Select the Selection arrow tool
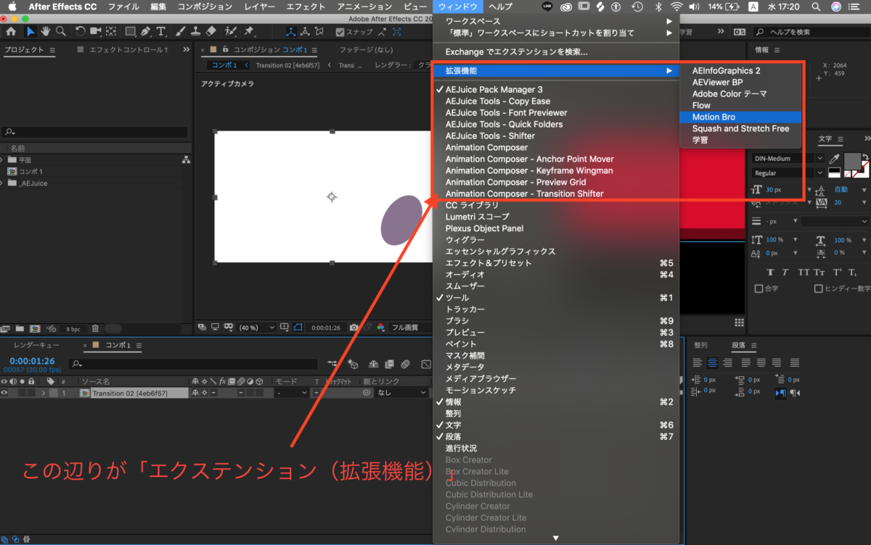 point(30,32)
